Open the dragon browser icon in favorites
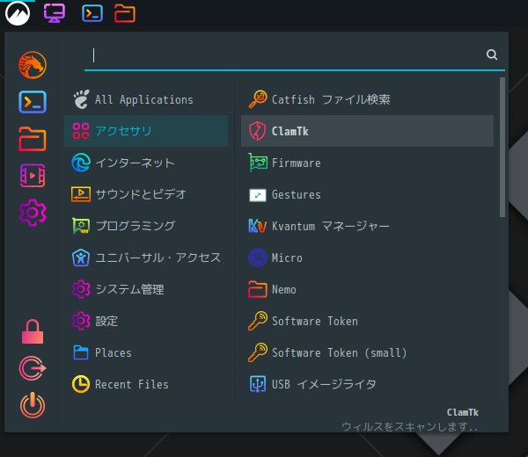The image size is (528, 457). pyautogui.click(x=33, y=65)
